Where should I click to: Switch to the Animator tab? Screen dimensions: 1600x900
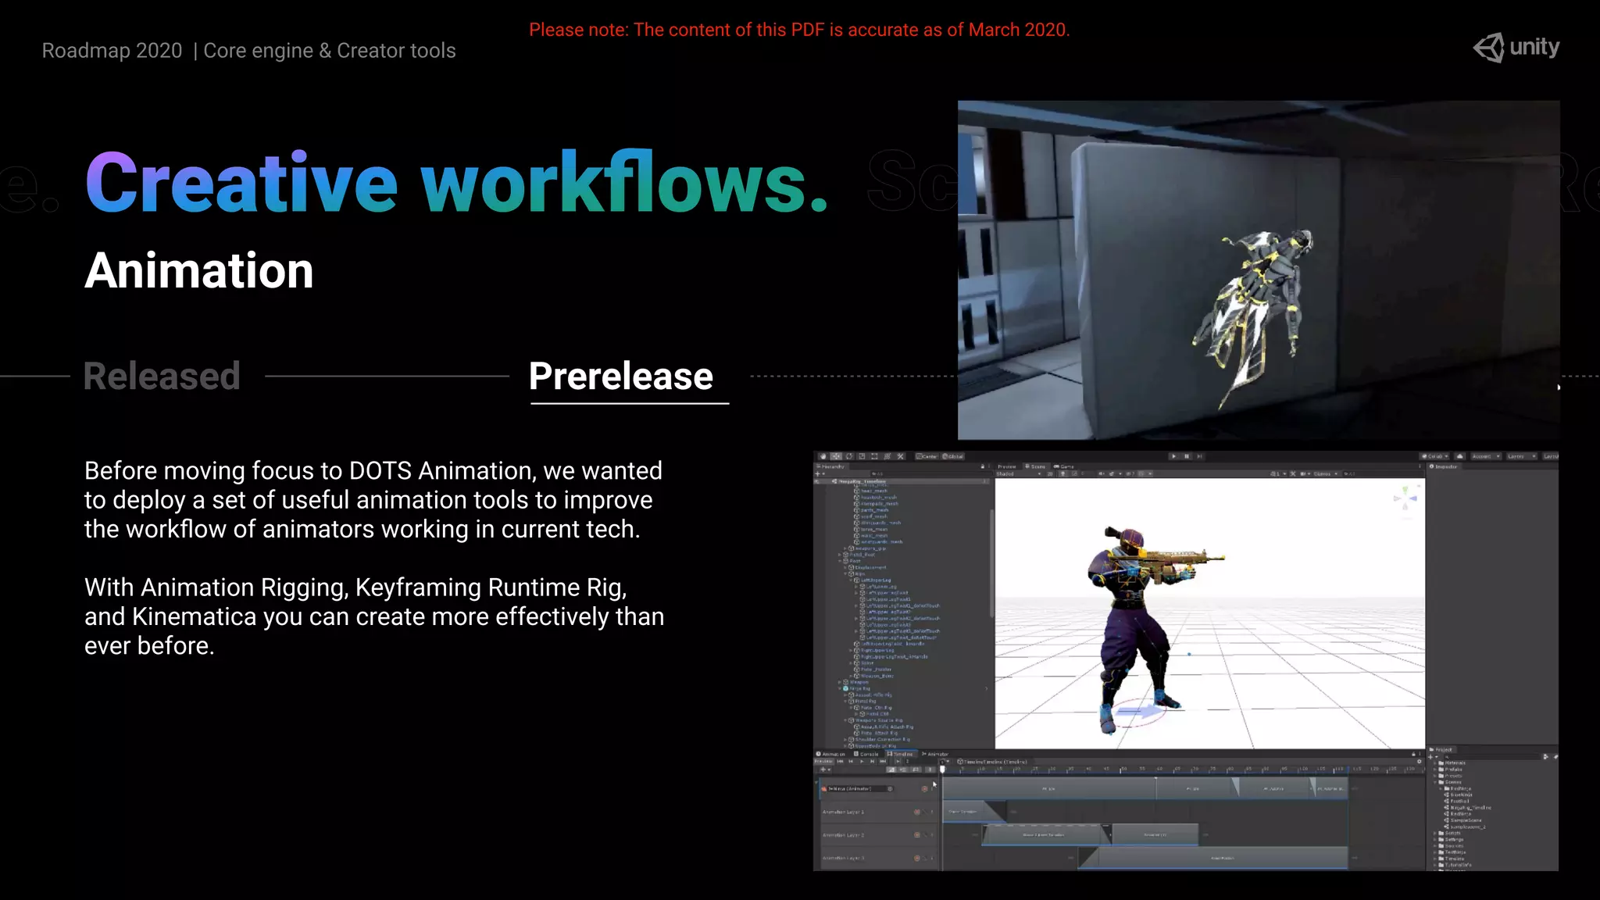click(x=935, y=754)
